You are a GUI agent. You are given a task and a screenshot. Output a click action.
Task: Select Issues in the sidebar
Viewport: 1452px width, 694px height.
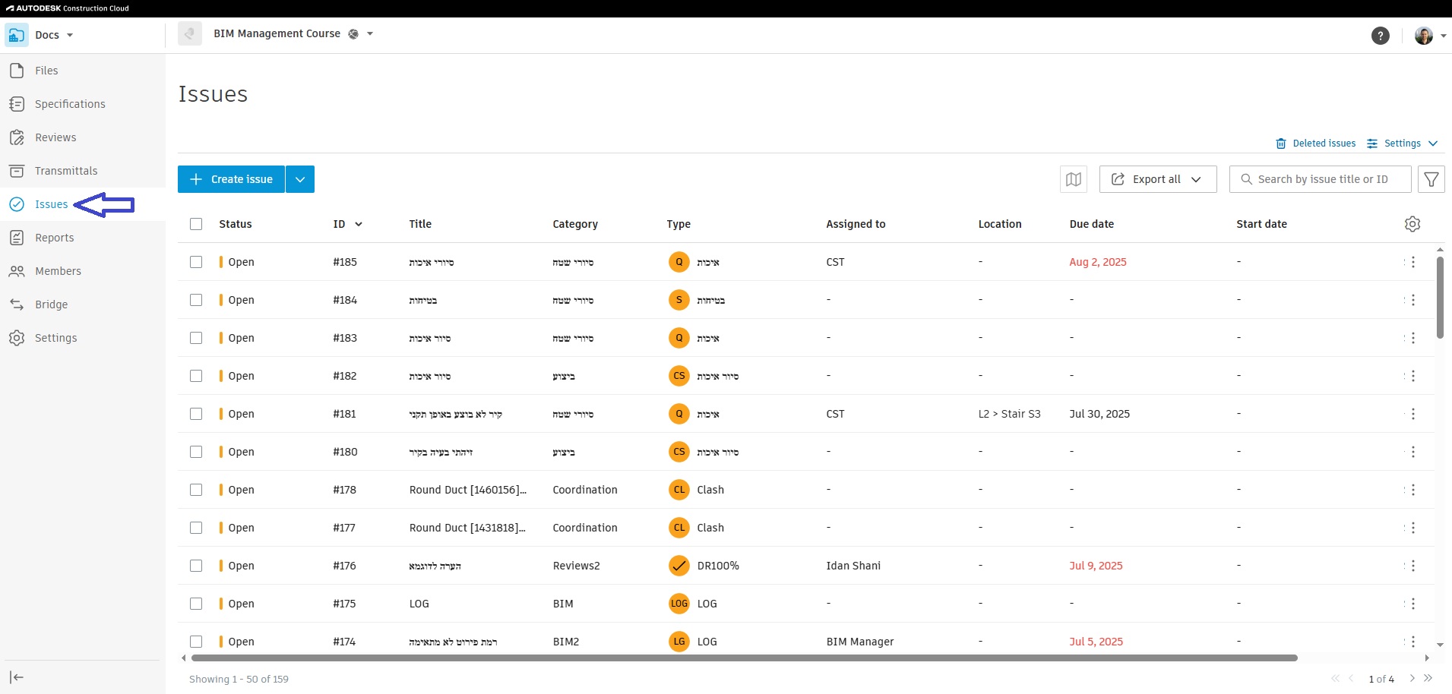[51, 204]
